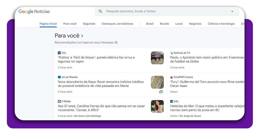Click the Notícias da TV source icon

[x=171, y=53]
